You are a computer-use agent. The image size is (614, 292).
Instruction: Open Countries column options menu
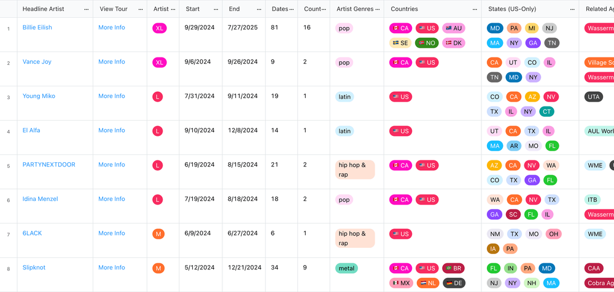[x=475, y=9]
